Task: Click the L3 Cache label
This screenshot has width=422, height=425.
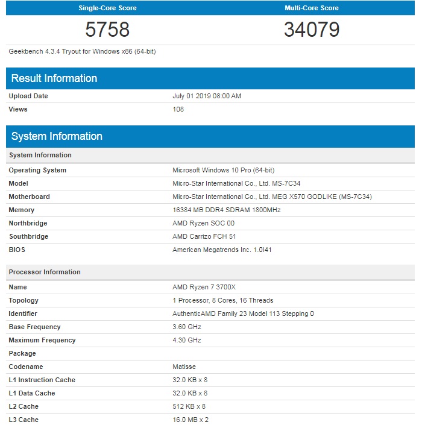Action: (x=24, y=420)
